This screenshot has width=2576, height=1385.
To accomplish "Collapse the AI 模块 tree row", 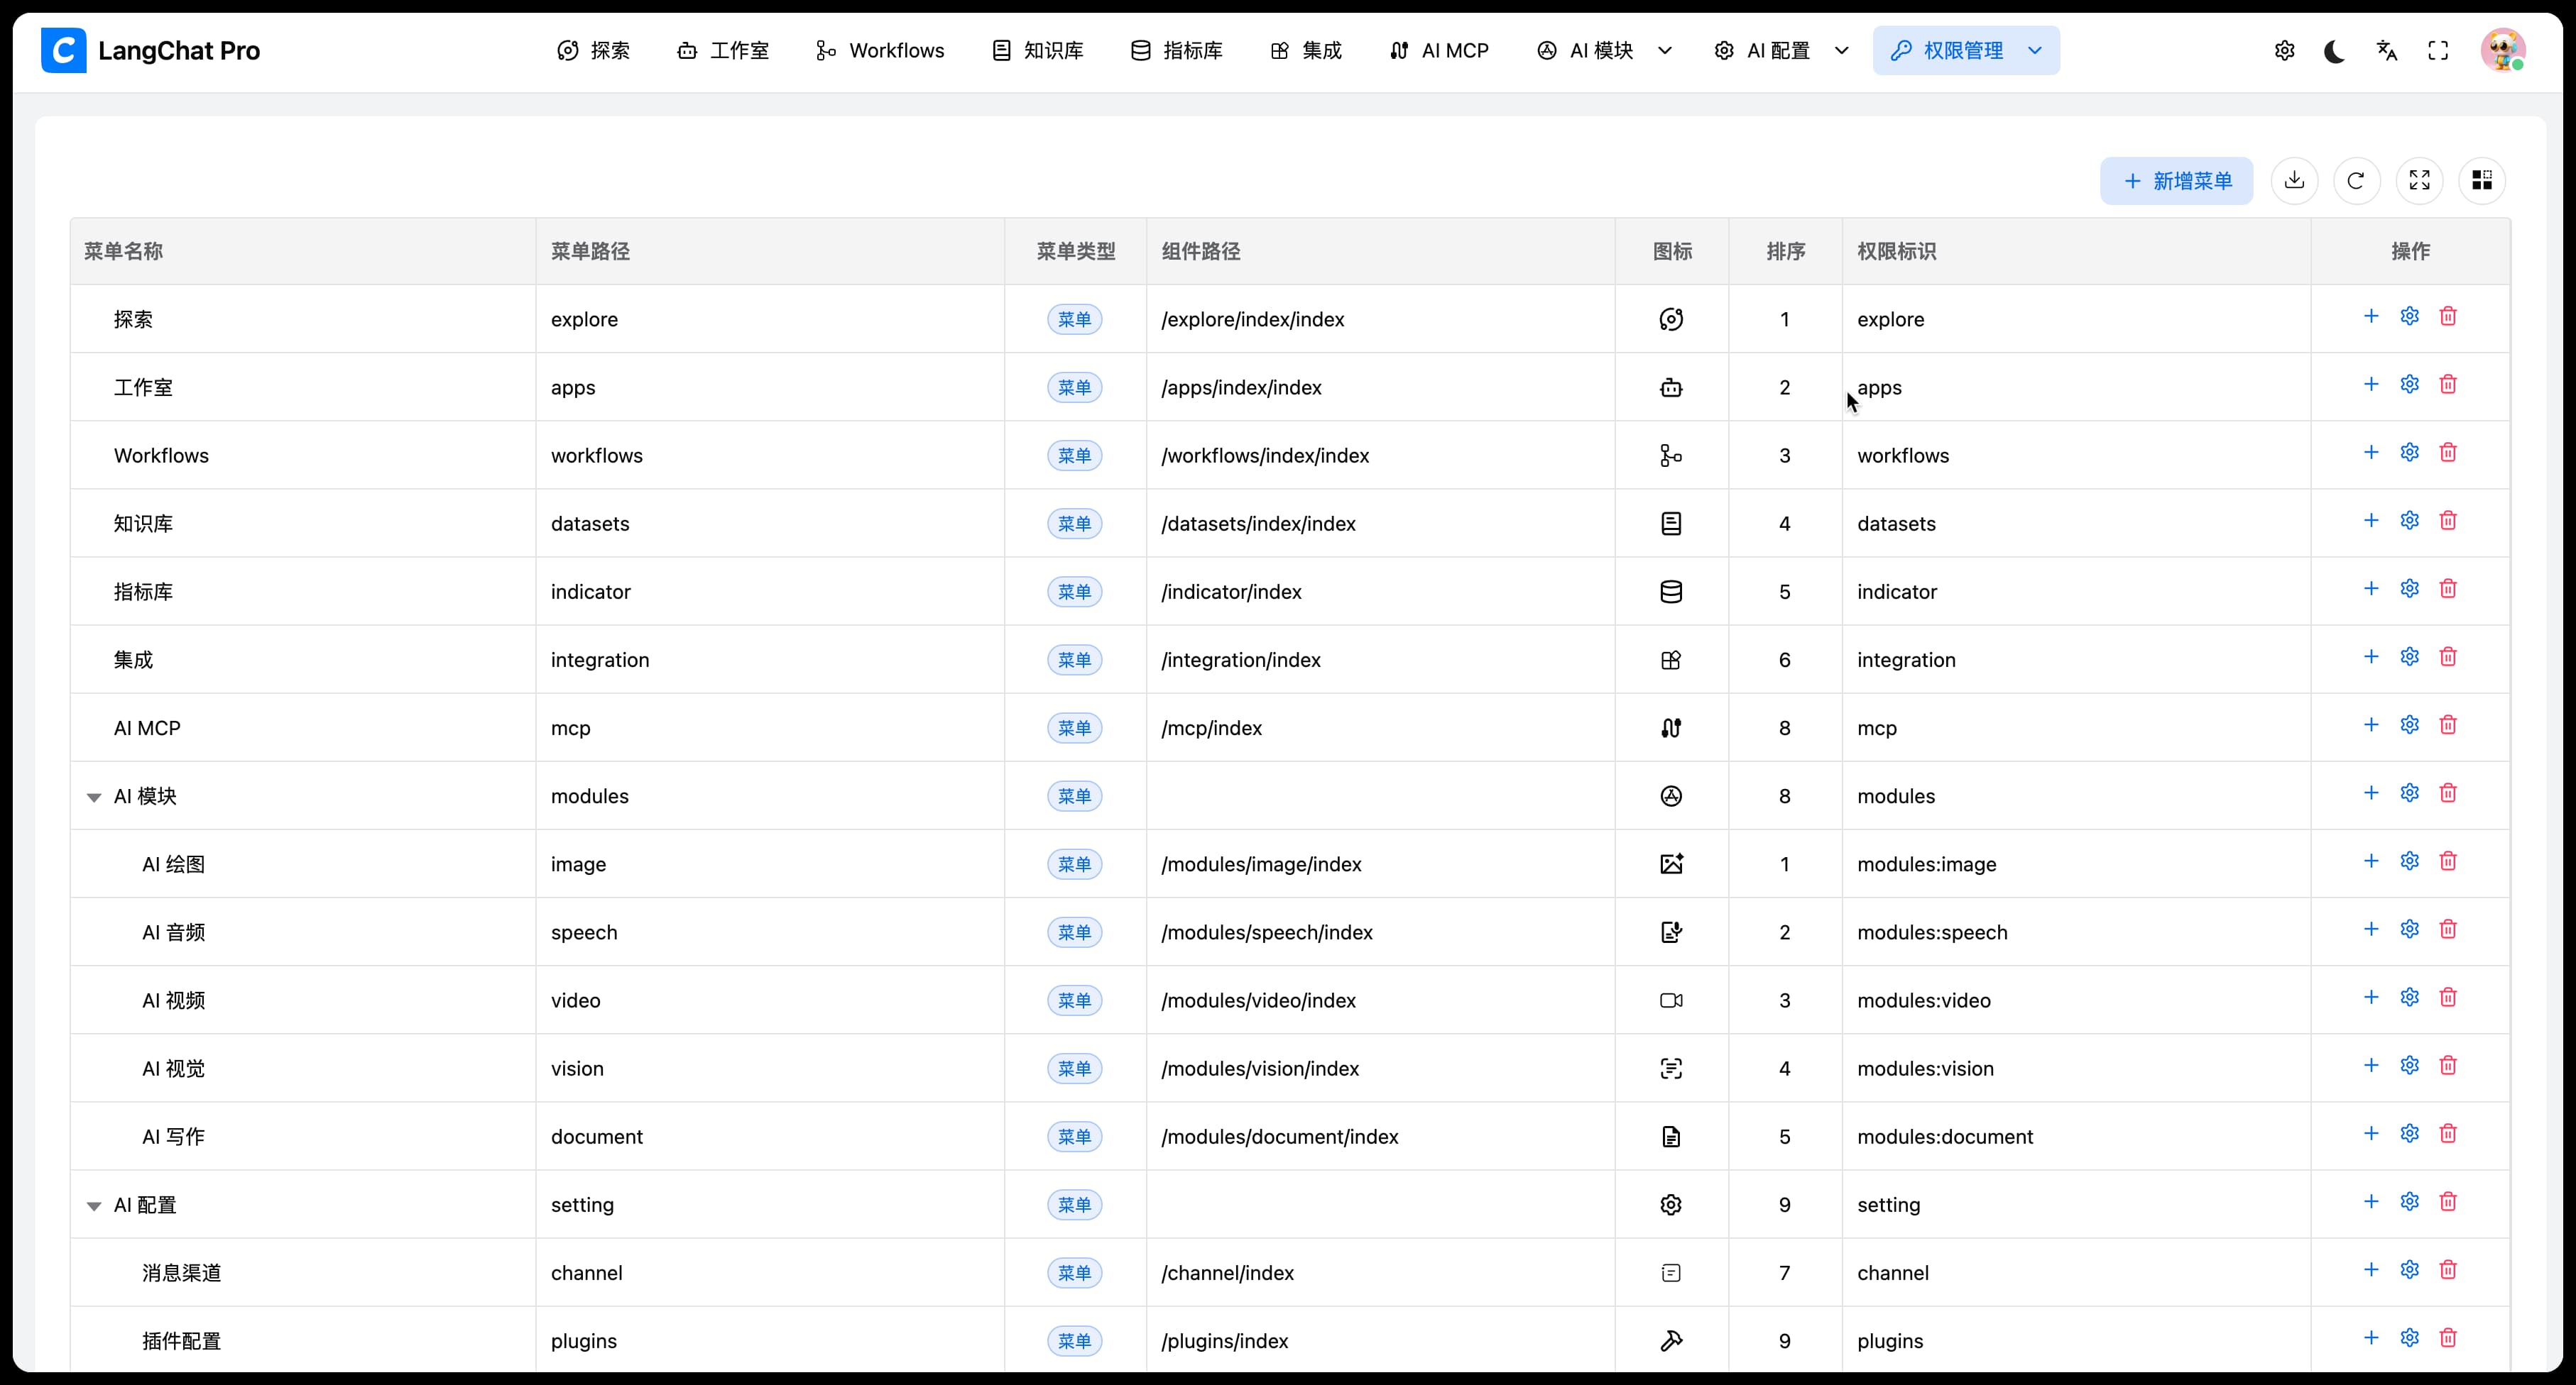I will point(94,798).
